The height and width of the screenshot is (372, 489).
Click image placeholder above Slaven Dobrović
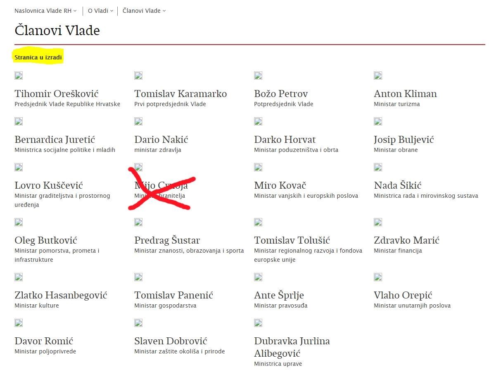[x=138, y=323]
